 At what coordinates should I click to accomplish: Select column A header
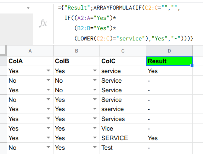(x=30, y=51)
